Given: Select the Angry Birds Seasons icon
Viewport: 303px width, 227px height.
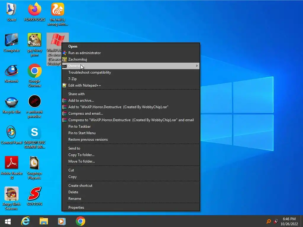Looking at the screenshot, I should point(12,198).
